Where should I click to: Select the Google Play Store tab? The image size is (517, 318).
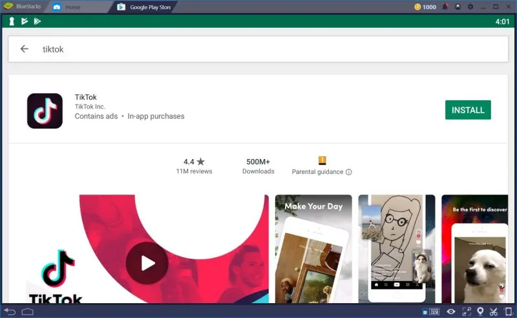pyautogui.click(x=145, y=7)
